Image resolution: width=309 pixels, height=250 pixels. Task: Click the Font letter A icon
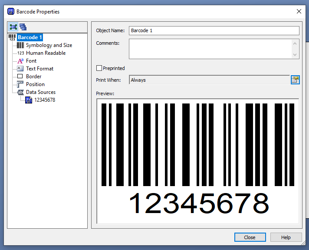[x=20, y=61]
